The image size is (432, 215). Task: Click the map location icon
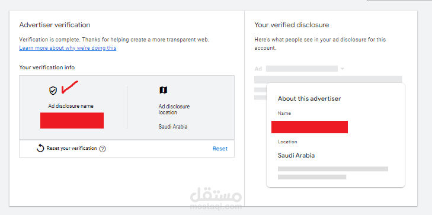pyautogui.click(x=164, y=90)
